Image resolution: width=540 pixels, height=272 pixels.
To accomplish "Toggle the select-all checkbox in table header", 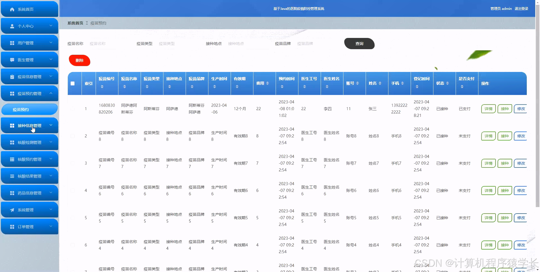I will [73, 83].
